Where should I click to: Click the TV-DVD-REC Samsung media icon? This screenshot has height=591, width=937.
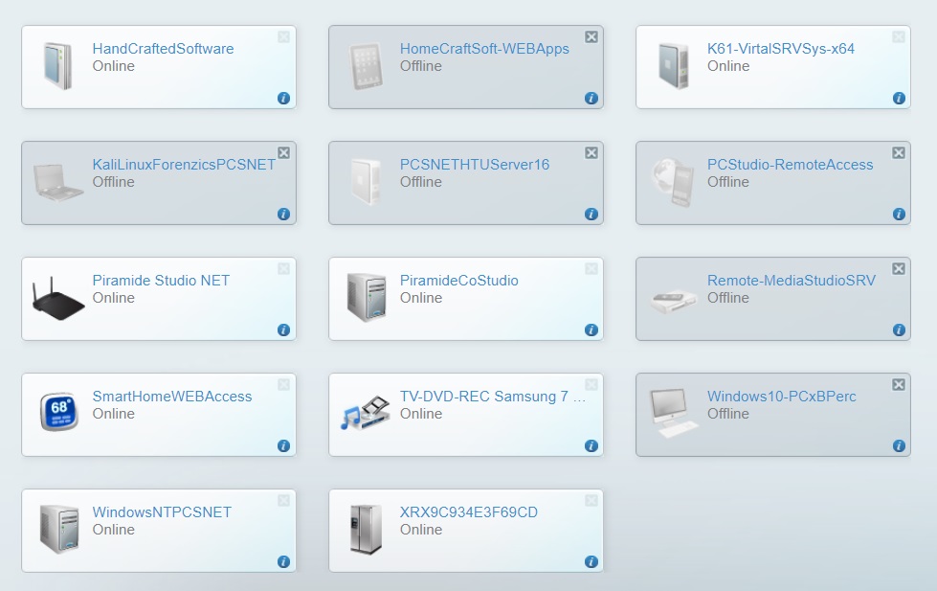pos(365,412)
